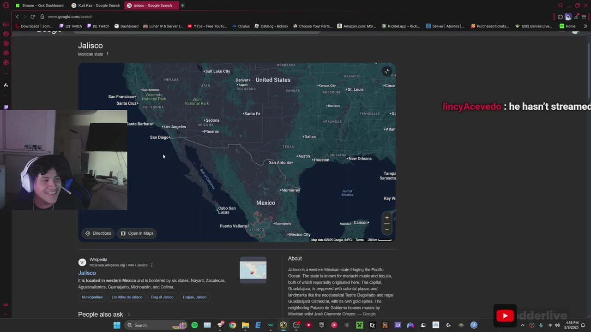Click the Los Altos de Jalisco chip
Viewport: 591px width, 332px height.
click(127, 297)
